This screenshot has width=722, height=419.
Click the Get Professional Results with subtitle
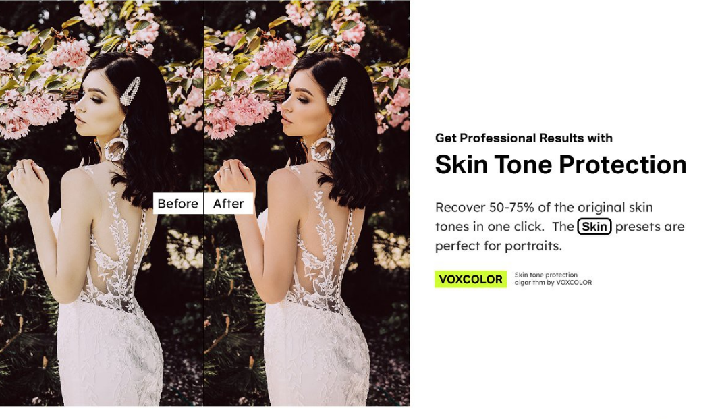point(524,138)
